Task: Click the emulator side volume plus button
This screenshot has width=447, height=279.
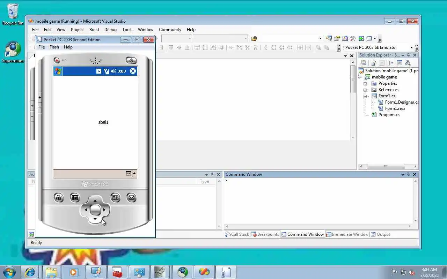Action: click(40, 97)
